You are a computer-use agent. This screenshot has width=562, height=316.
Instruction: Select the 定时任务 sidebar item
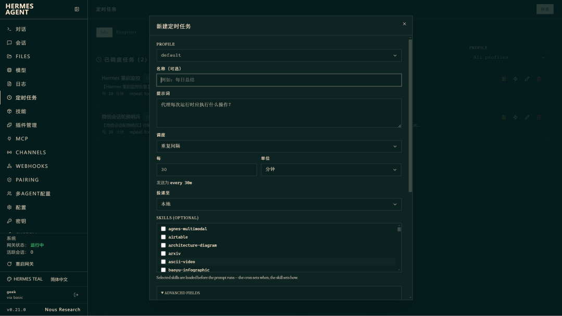(x=44, y=98)
